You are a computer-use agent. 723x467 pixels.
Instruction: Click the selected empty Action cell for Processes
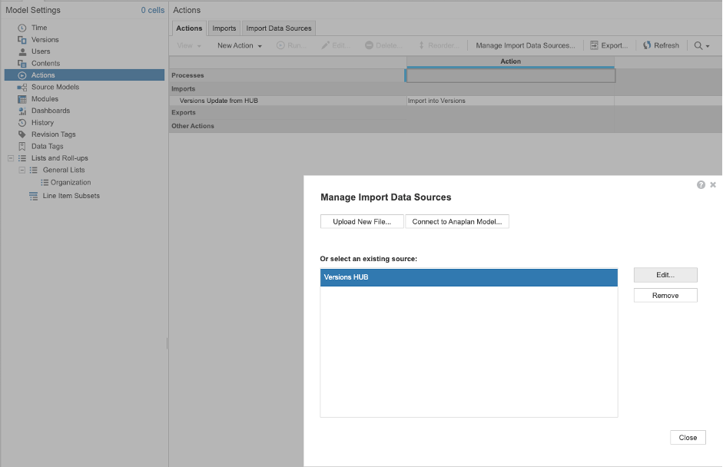(x=510, y=75)
